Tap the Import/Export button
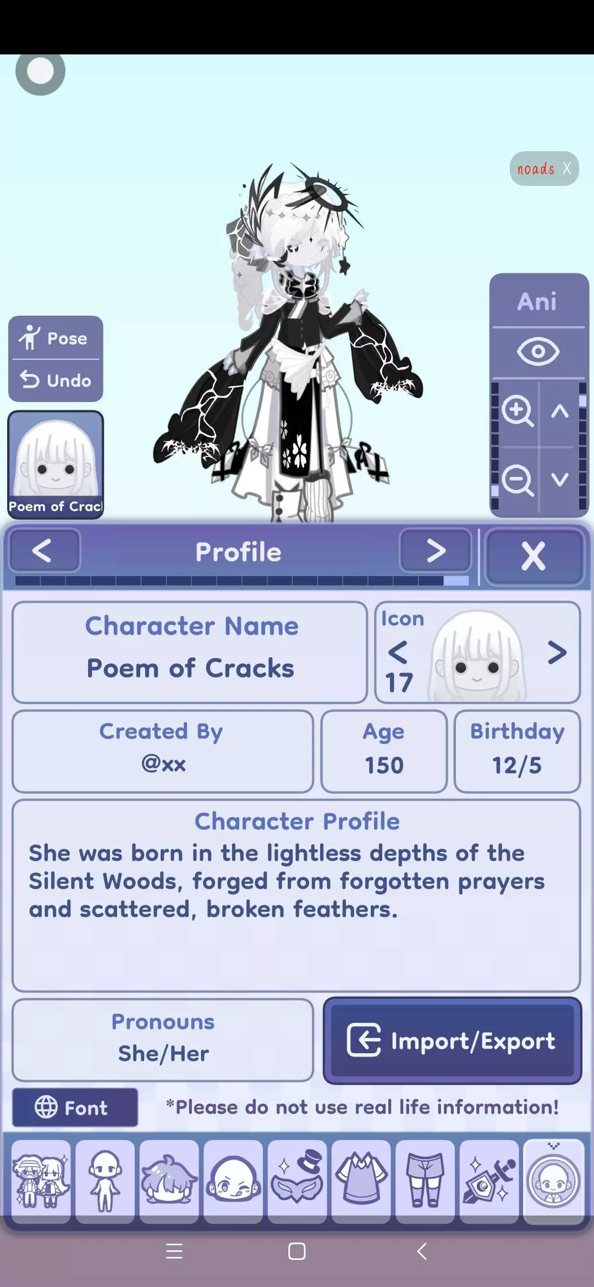The height and width of the screenshot is (1287, 594). (x=452, y=1041)
